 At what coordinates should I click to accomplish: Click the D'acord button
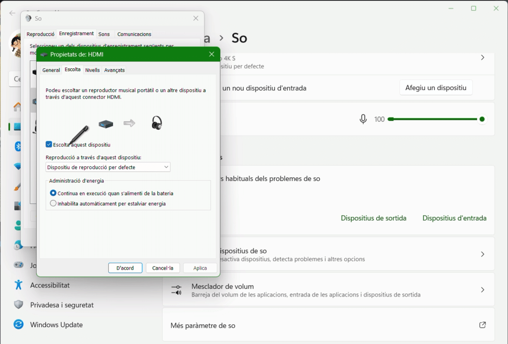125,268
